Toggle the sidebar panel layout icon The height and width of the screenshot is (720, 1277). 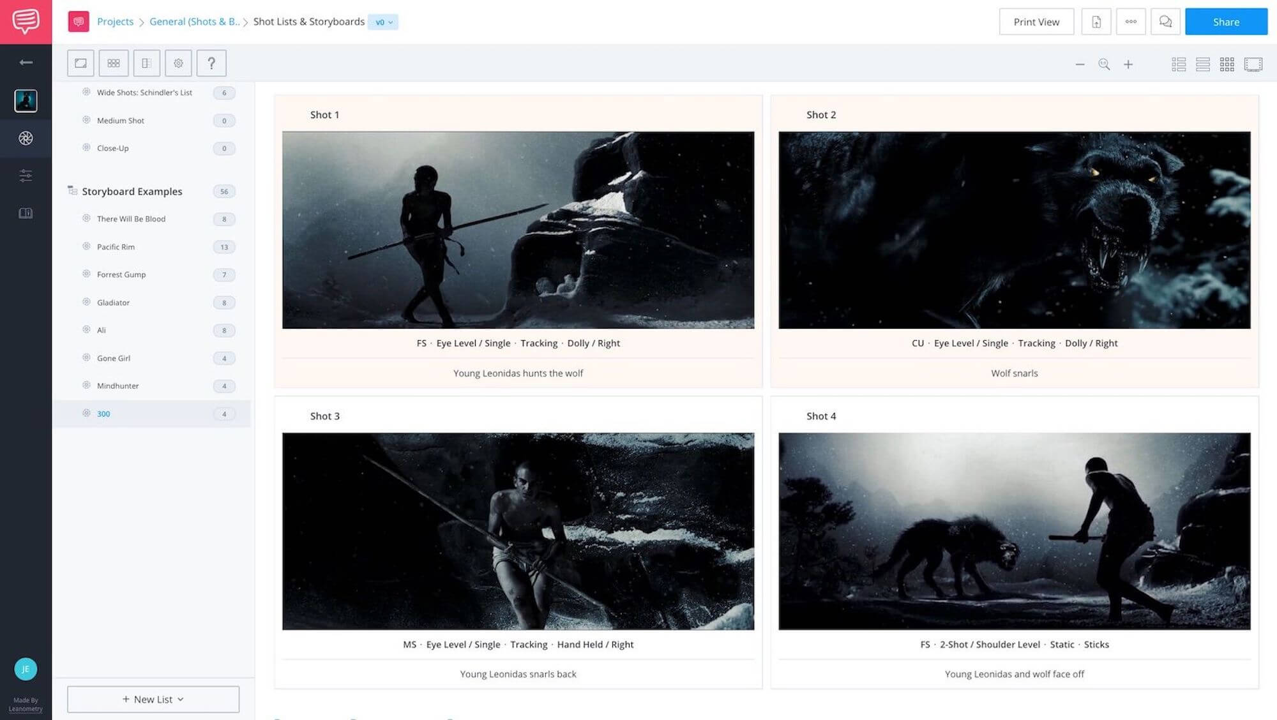pyautogui.click(x=146, y=63)
